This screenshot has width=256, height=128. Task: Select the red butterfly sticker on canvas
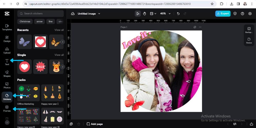click(134, 102)
